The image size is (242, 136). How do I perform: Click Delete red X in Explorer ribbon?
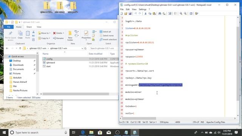pos(58,33)
